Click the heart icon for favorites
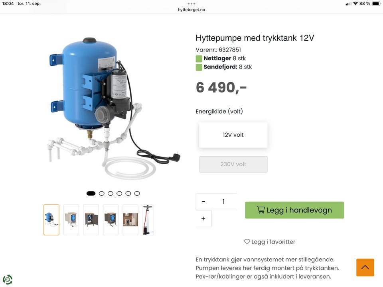Screen dimensions: 383x287 tap(247, 242)
